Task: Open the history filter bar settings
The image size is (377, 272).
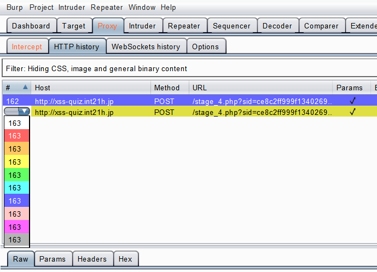Action: (189, 68)
